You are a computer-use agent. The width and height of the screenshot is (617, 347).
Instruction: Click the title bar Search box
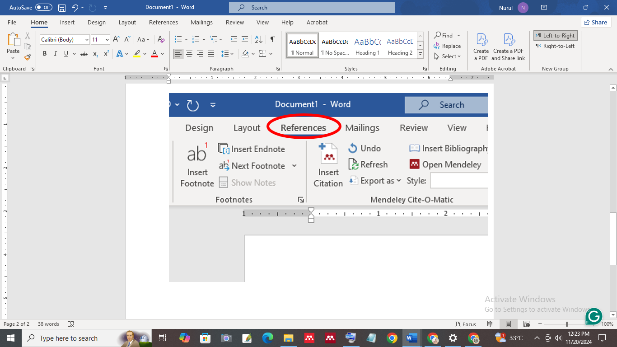coord(312,8)
